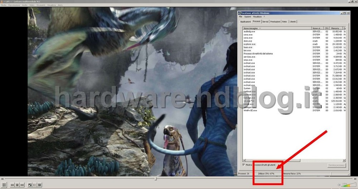The width and height of the screenshot is (358, 189).
Task: Skip to the next track in VLC
Action: 22,185
